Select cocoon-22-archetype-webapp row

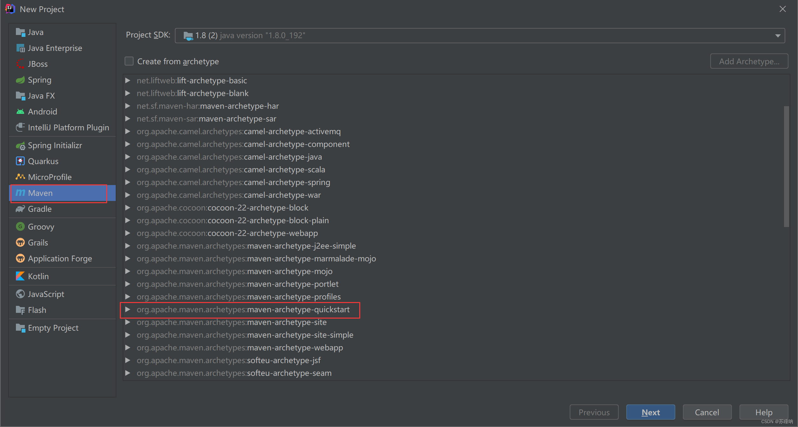pos(456,233)
